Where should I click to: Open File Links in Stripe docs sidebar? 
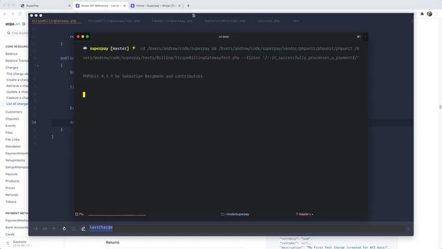(x=12, y=140)
